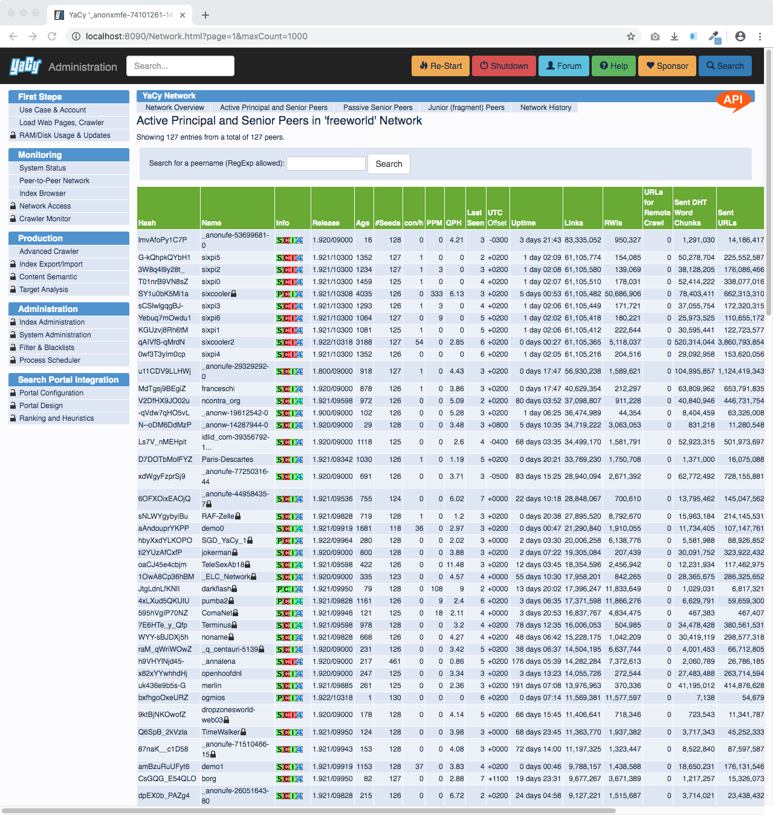Open Peer-to-Peer Network link
This screenshot has width=773, height=815.
tap(54, 181)
